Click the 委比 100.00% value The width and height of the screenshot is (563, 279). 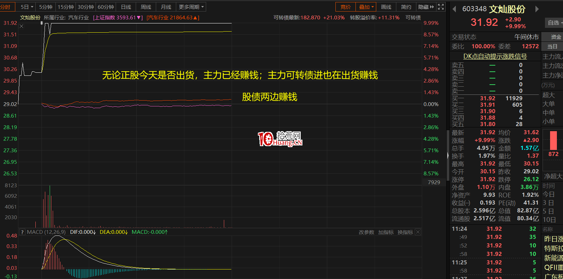pos(483,46)
